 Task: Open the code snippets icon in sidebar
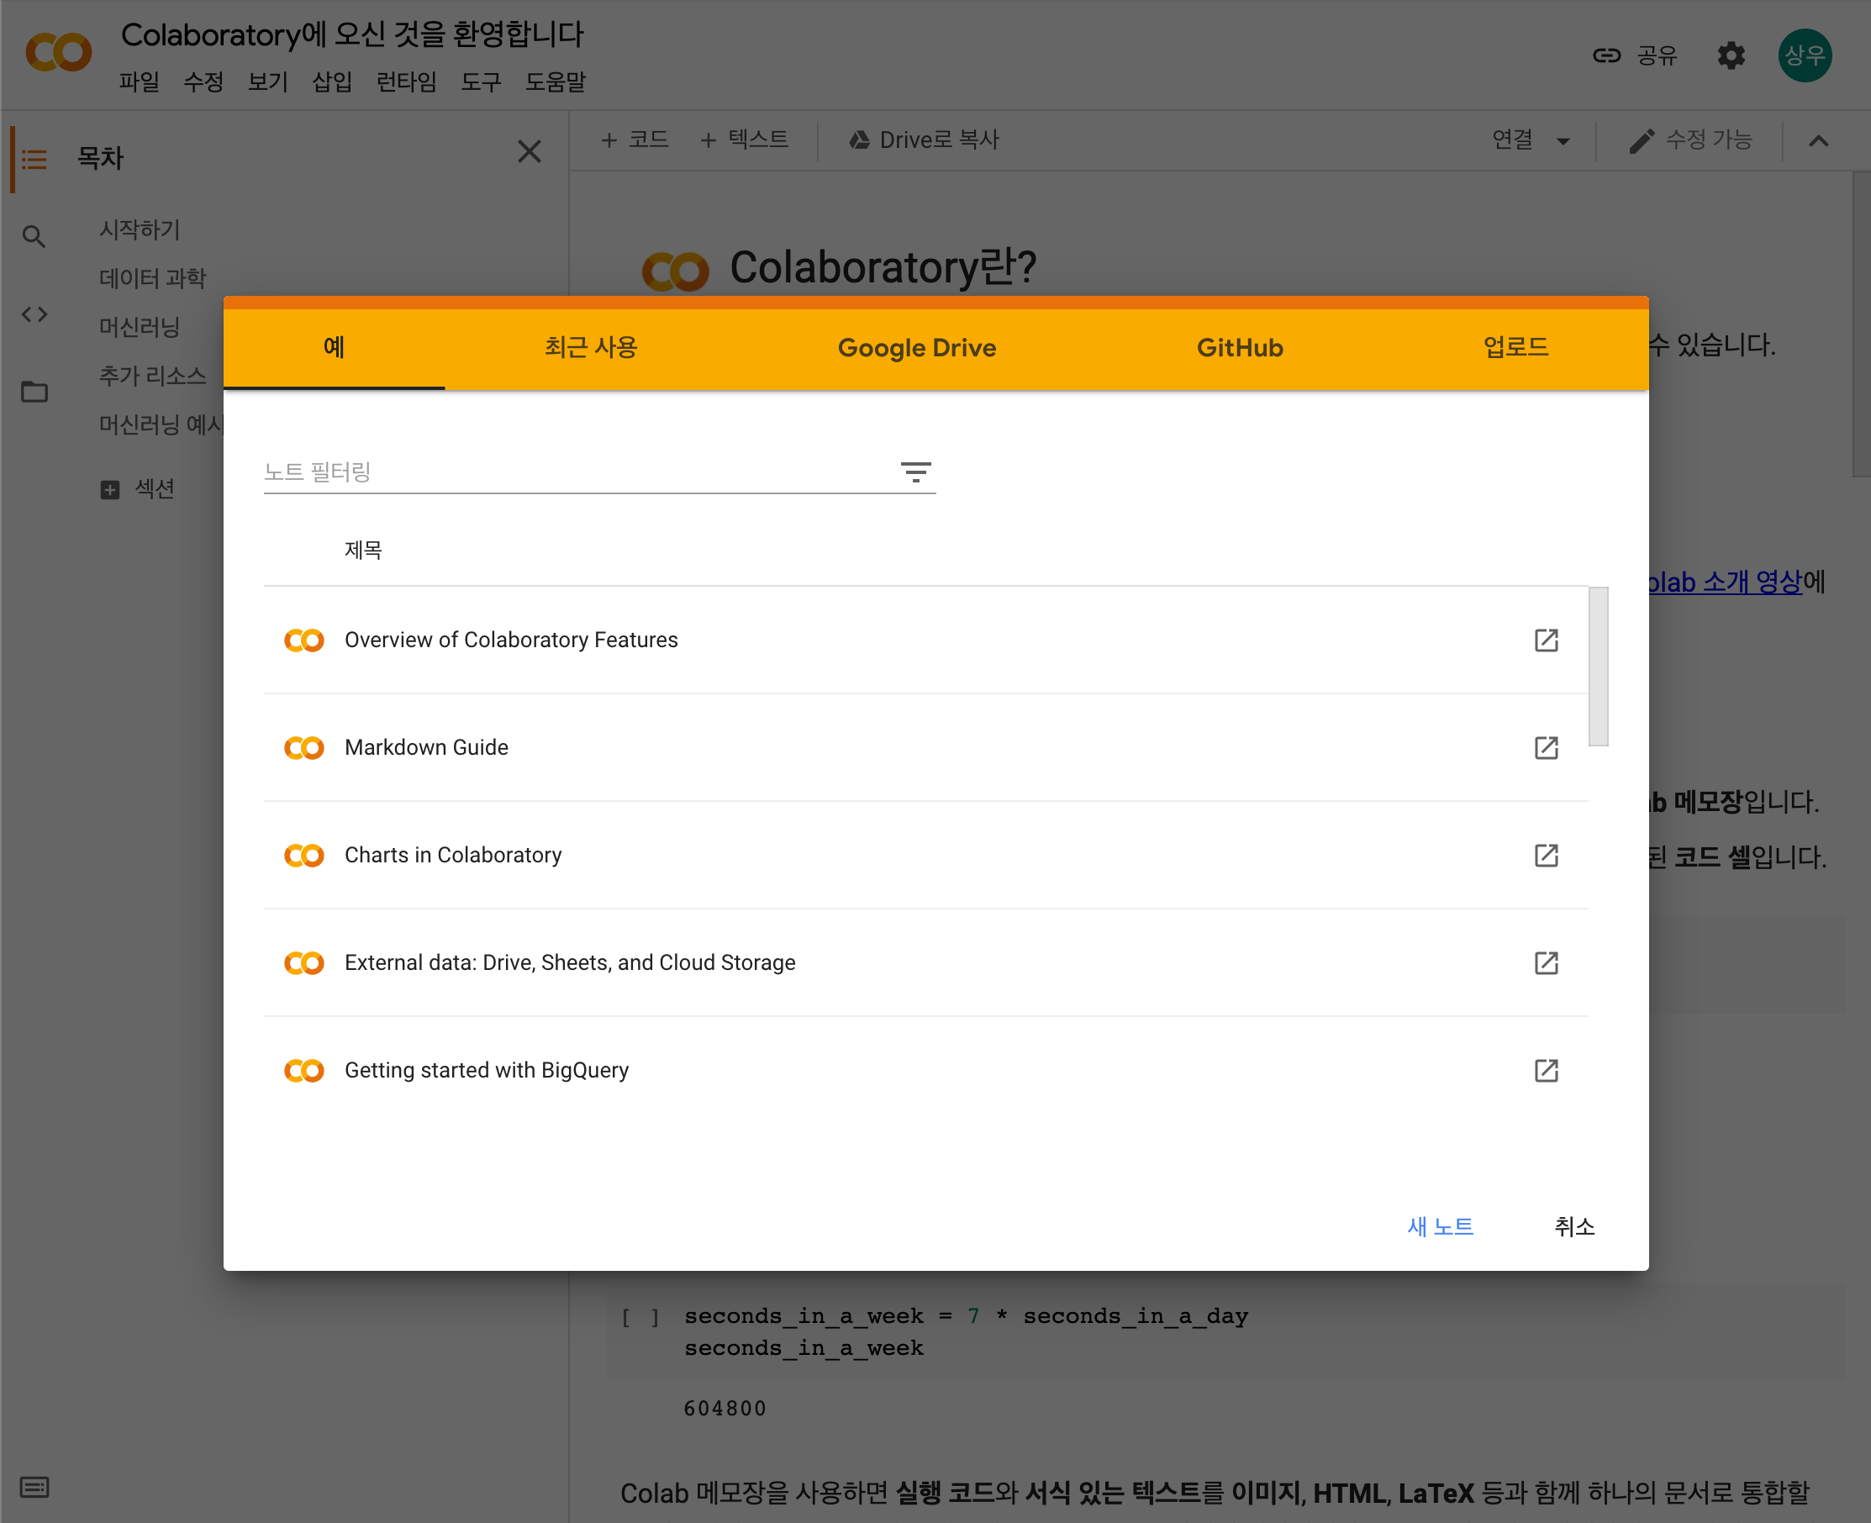(34, 314)
